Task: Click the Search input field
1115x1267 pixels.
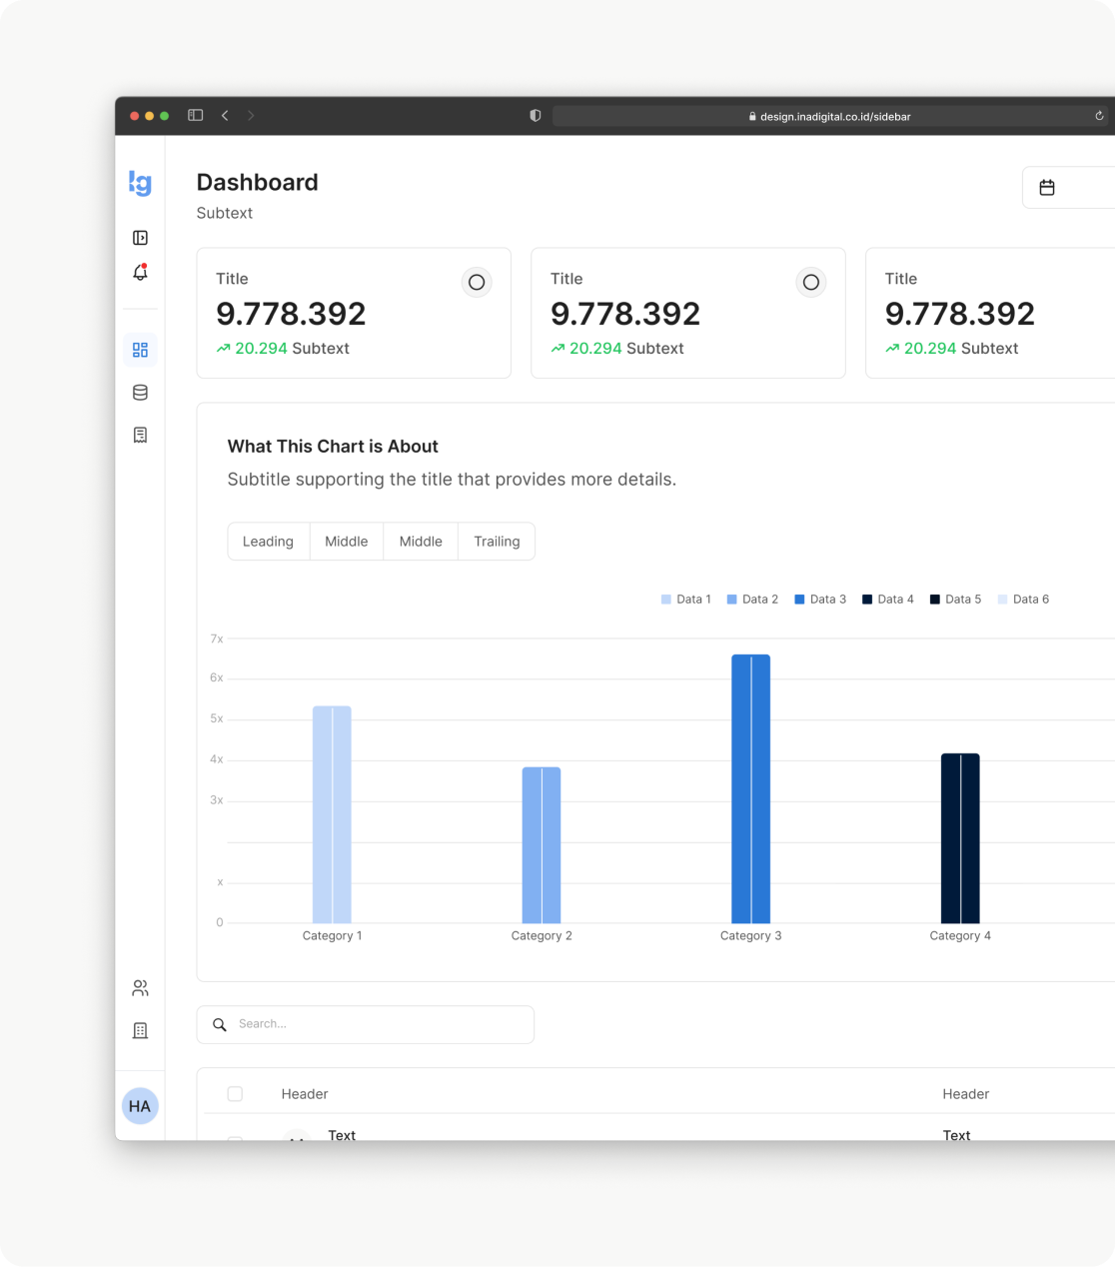Action: point(380,1024)
